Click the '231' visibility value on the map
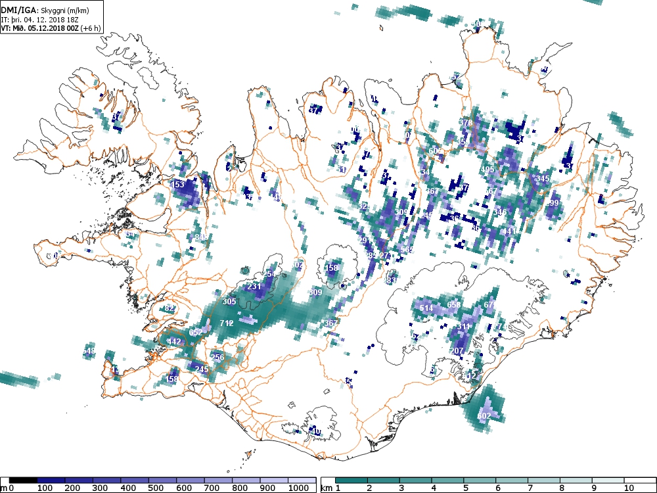Image resolution: width=657 pixels, height=493 pixels. 254,287
